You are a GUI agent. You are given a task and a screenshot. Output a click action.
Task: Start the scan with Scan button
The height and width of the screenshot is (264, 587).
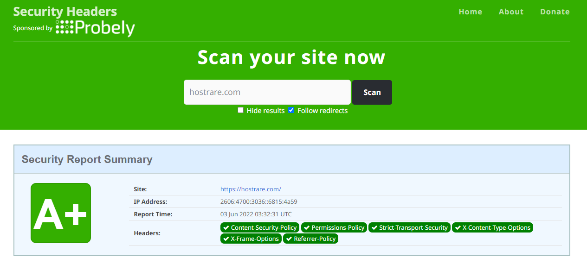pos(372,92)
